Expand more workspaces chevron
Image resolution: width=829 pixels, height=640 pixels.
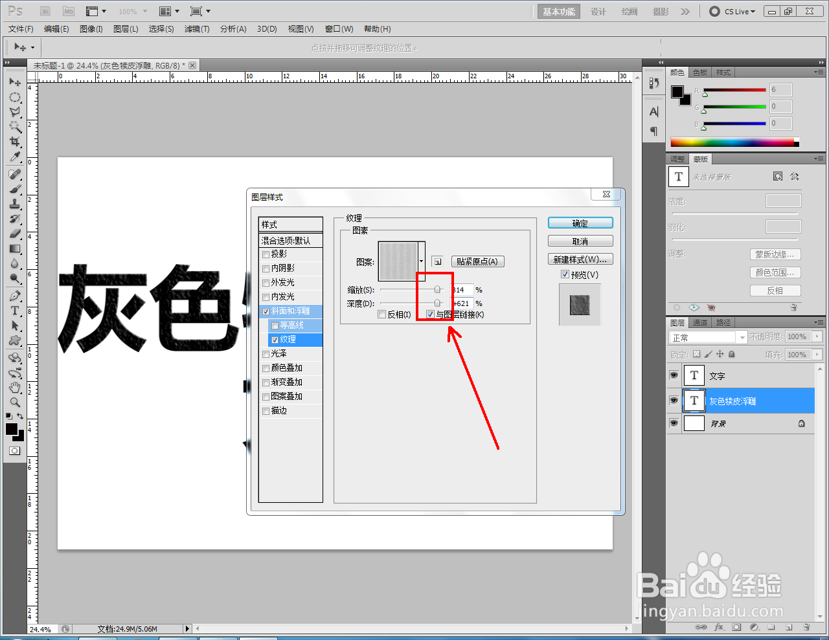[685, 12]
